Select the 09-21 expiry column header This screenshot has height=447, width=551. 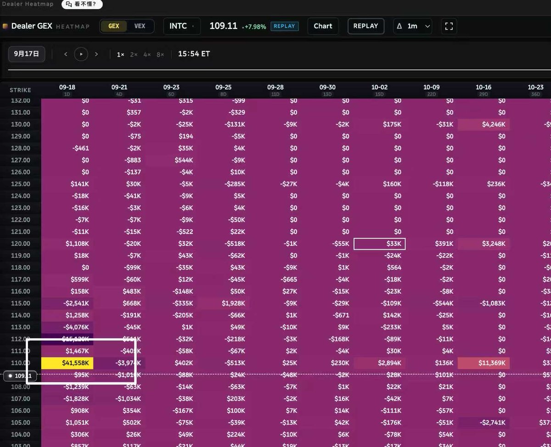(119, 89)
